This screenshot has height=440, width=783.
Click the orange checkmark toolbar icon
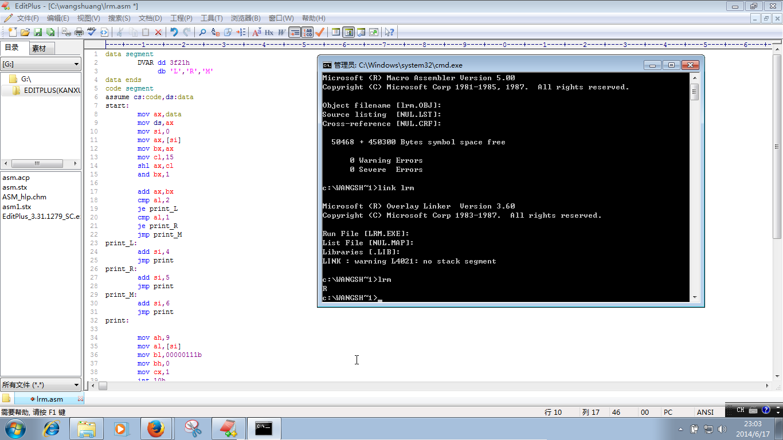[320, 32]
